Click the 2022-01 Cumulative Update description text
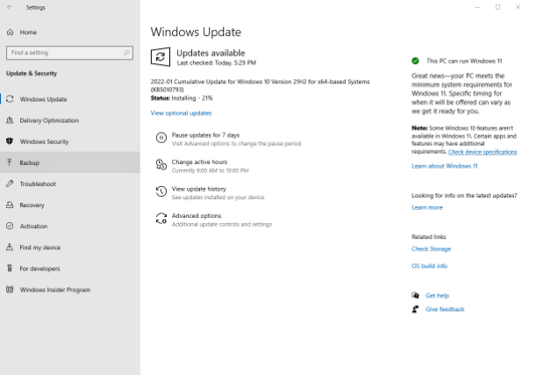This screenshot has width=544, height=375. coord(260,85)
